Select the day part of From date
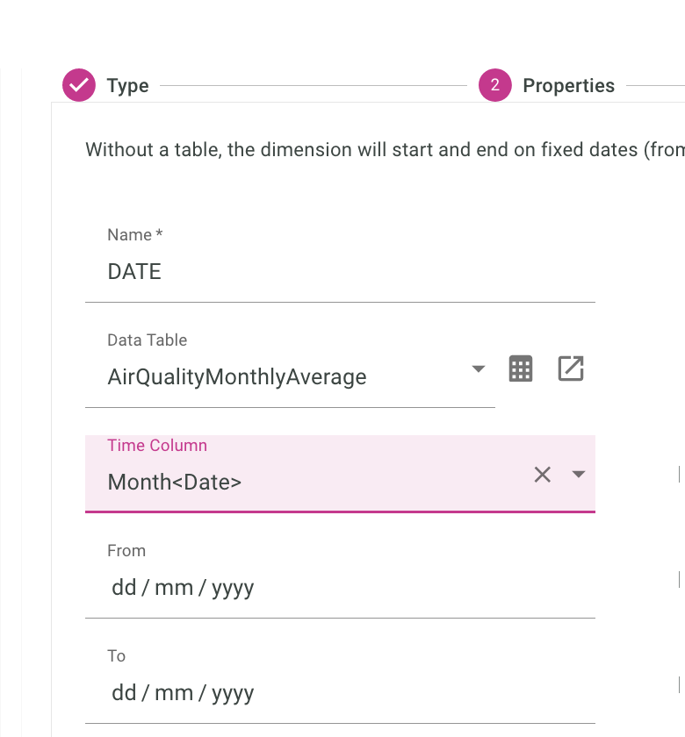 [124, 587]
